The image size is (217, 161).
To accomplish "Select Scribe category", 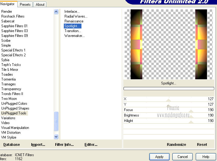I will click(x=6, y=41).
